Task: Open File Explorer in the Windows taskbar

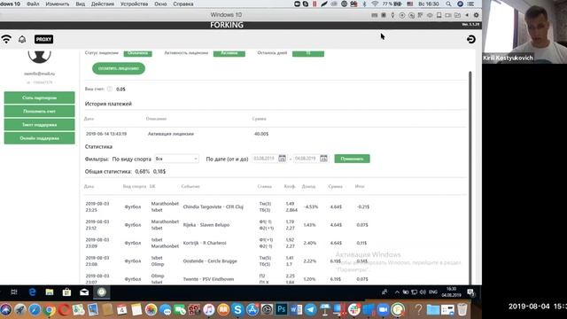Action: (x=50, y=292)
